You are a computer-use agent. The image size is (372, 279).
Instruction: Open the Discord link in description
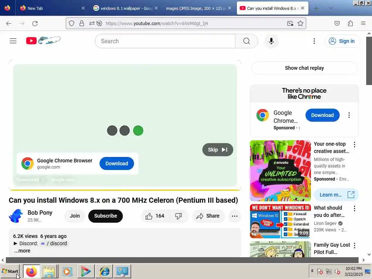(54, 243)
